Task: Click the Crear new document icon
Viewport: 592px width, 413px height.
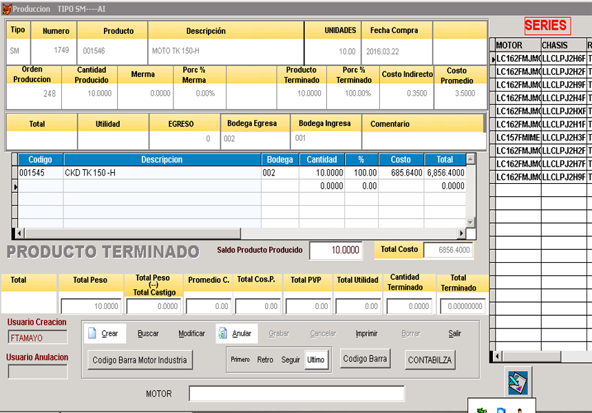Action: [93, 334]
